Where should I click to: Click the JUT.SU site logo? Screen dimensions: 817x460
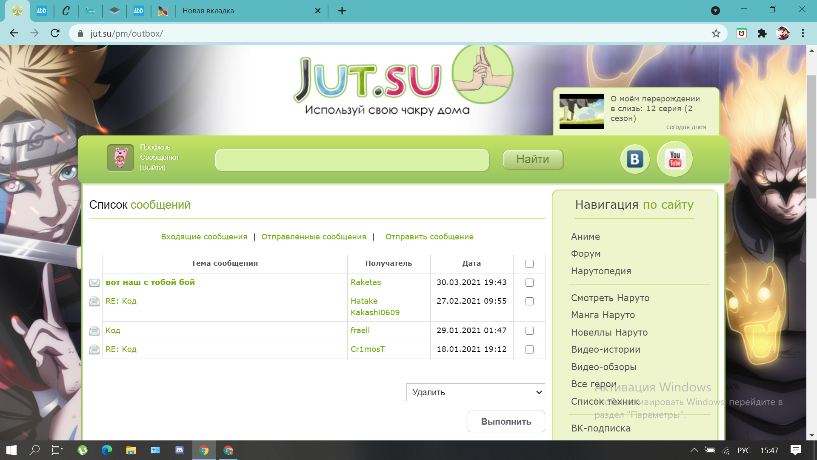(404, 81)
